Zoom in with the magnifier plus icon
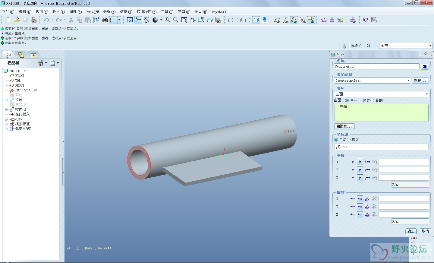The width and height of the screenshot is (434, 263). click(x=167, y=20)
